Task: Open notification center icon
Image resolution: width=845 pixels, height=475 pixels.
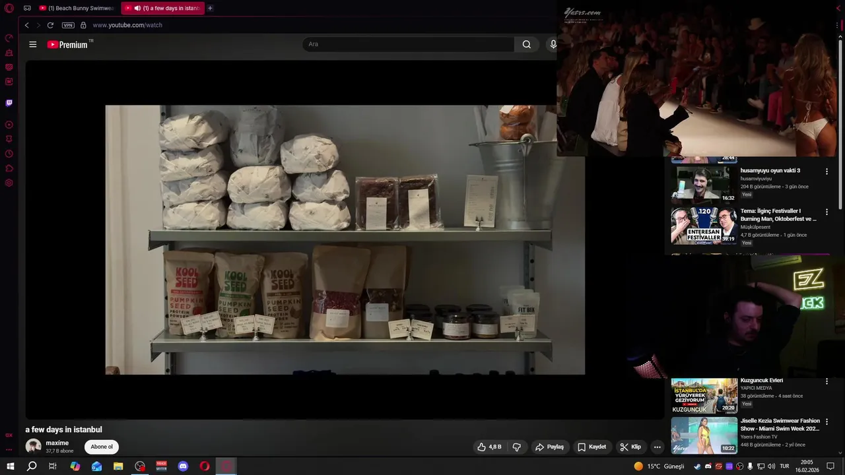Action: [x=830, y=466]
